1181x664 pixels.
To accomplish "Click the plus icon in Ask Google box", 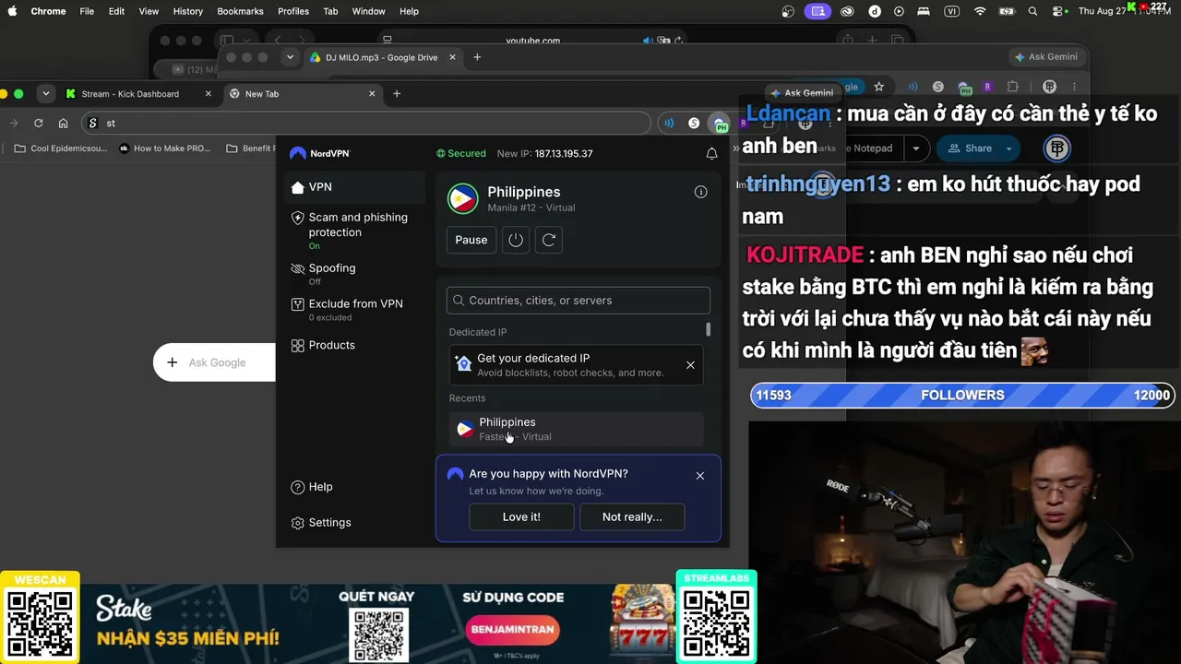I will pos(172,362).
